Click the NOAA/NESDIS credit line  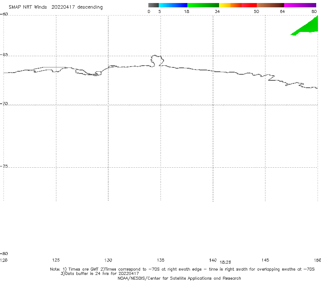click(x=179, y=278)
